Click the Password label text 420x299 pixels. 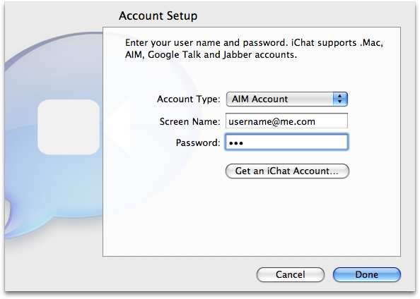tap(198, 142)
